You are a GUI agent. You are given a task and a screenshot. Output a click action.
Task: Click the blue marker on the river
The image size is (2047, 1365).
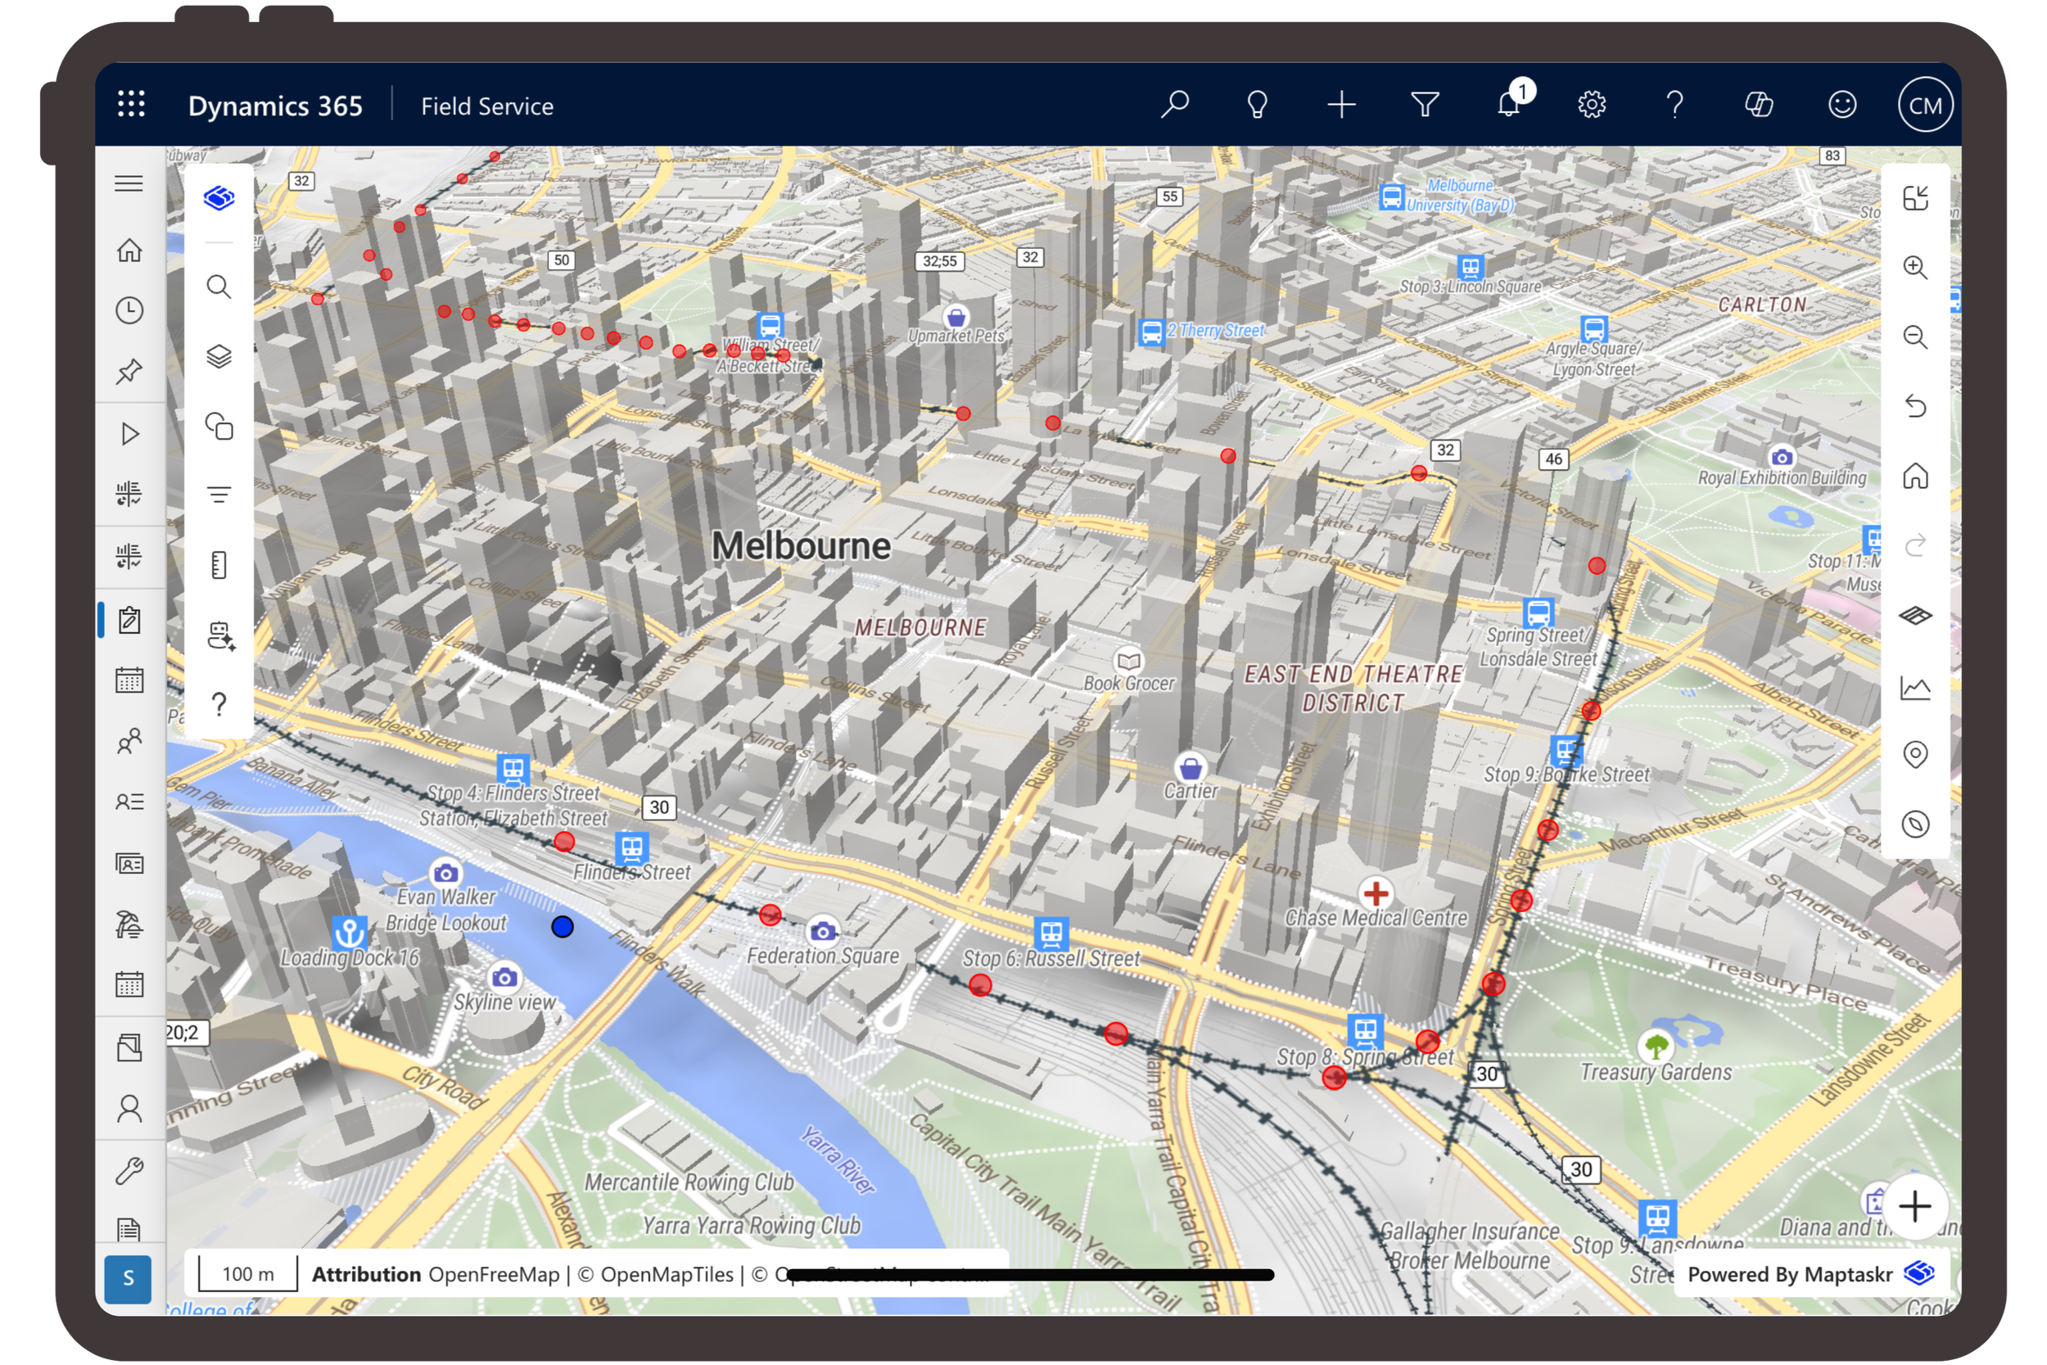(563, 927)
